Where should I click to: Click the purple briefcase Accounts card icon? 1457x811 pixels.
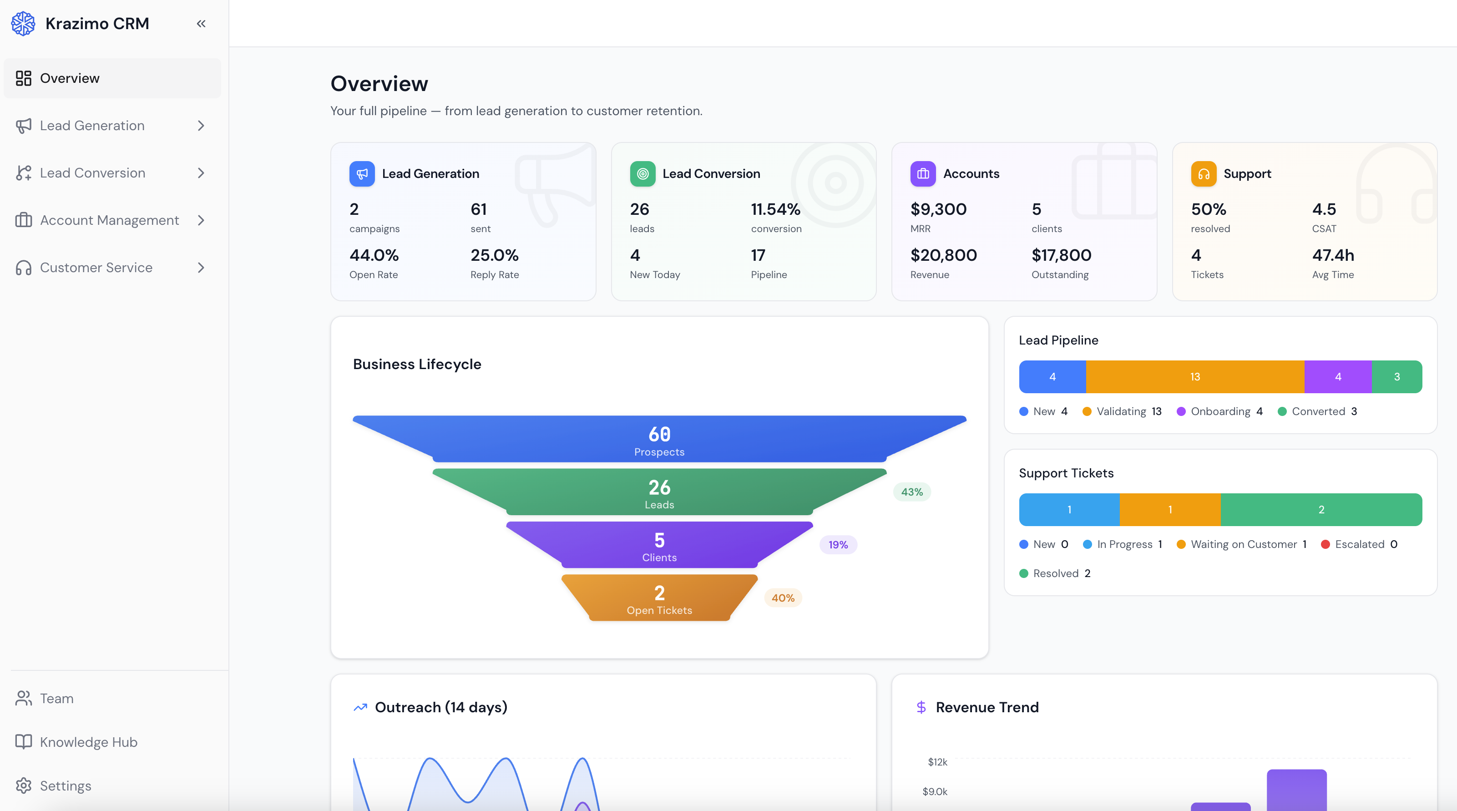[x=922, y=174]
